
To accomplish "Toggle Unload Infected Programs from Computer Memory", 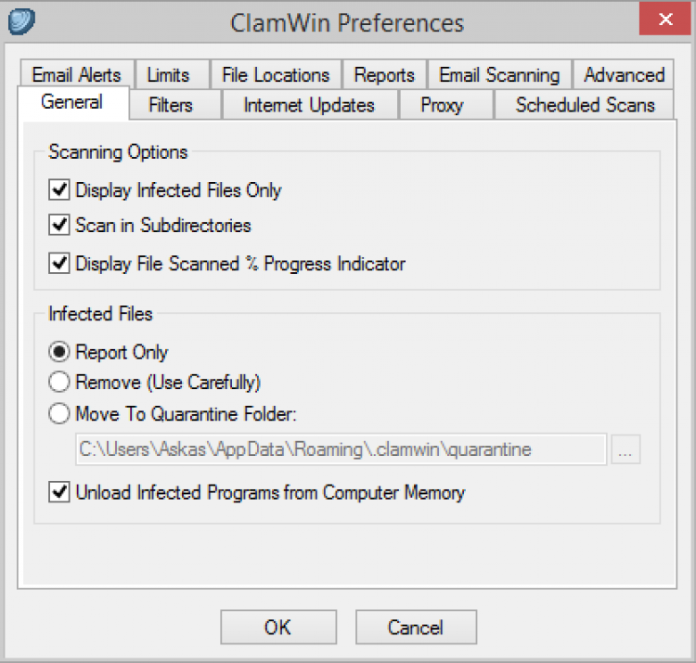I will pos(60,493).
